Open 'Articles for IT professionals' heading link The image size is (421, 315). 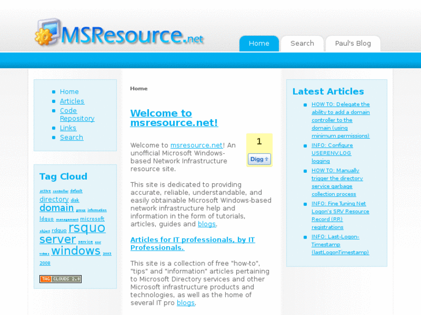[x=192, y=243]
